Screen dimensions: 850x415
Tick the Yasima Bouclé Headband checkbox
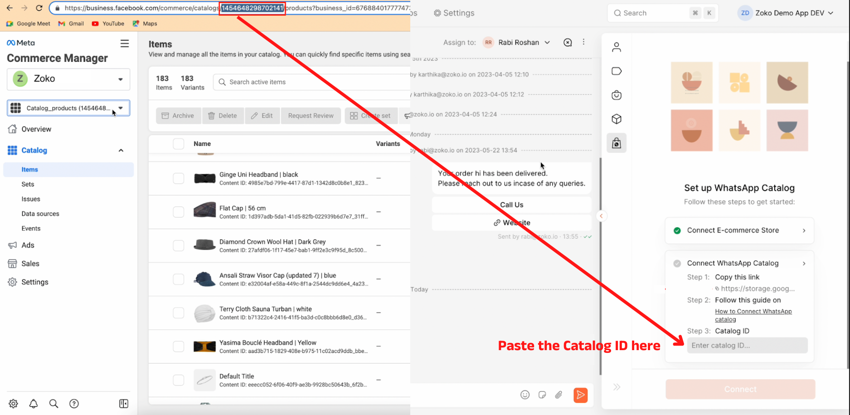point(179,347)
